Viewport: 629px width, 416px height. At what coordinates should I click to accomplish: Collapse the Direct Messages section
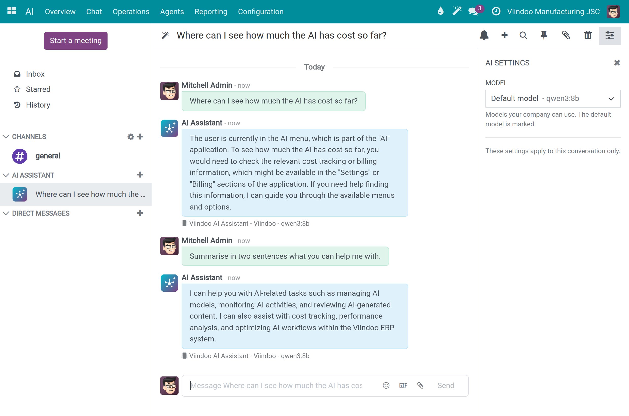pyautogui.click(x=6, y=213)
